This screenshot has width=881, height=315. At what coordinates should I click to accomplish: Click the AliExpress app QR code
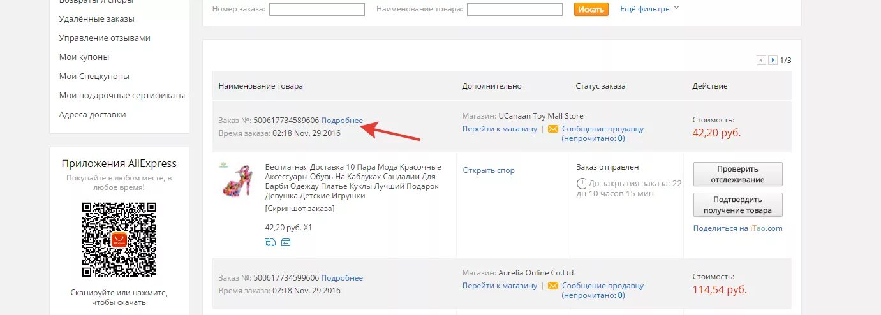pyautogui.click(x=119, y=239)
